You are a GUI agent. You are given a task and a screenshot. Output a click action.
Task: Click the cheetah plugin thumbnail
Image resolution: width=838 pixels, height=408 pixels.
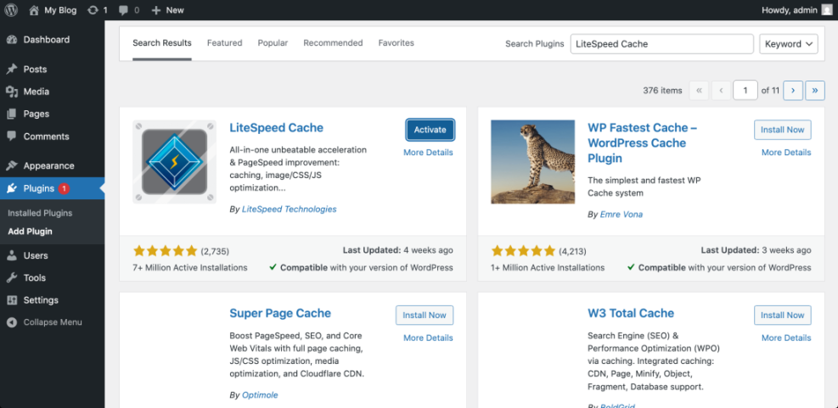click(533, 162)
